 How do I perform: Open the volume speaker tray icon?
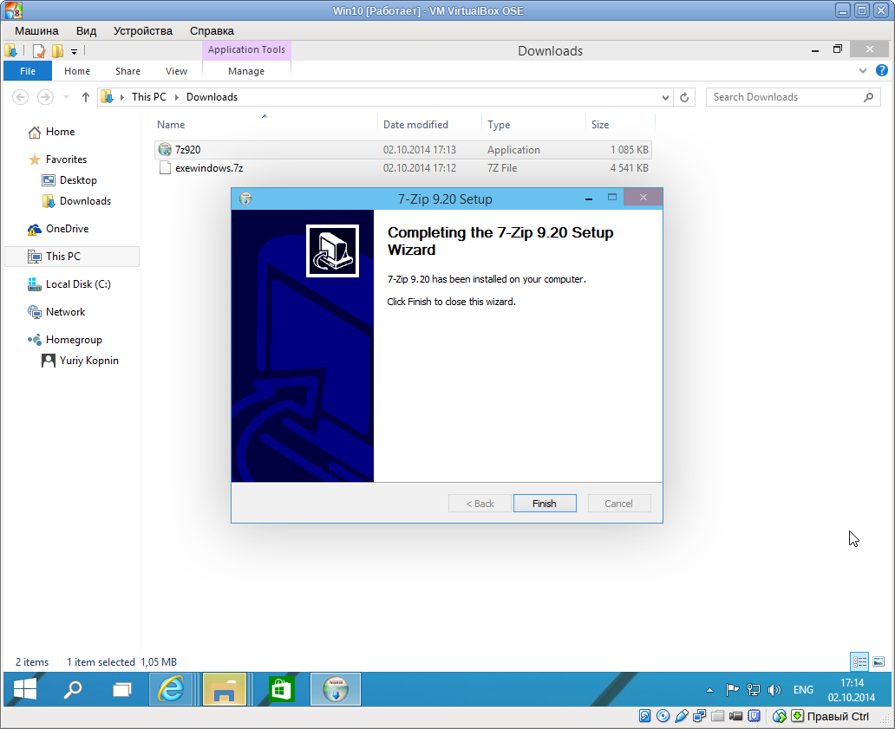click(774, 690)
